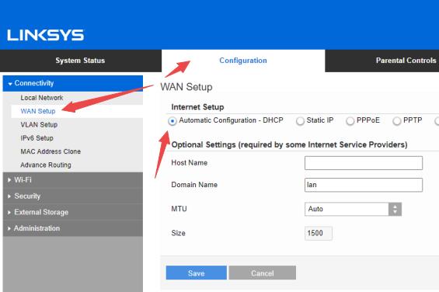The image size is (439, 292).
Task: Open the System Status tab
Action: [x=80, y=61]
